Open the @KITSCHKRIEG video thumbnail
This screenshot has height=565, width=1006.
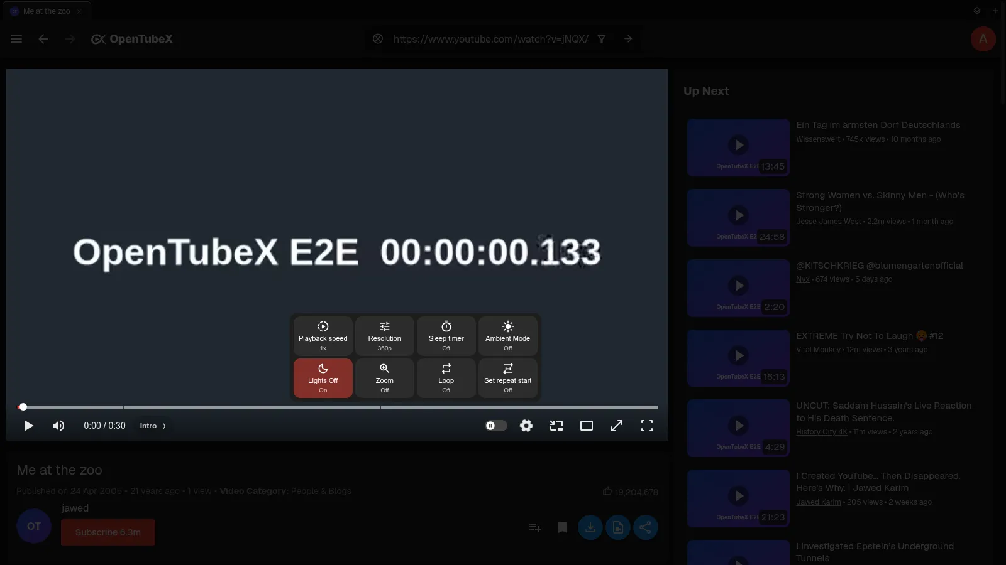[x=738, y=288]
